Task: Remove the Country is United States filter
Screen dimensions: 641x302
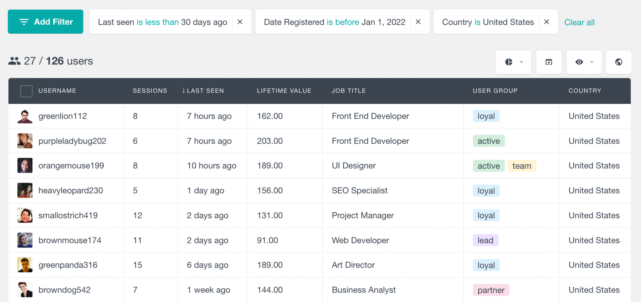Action: click(x=547, y=22)
